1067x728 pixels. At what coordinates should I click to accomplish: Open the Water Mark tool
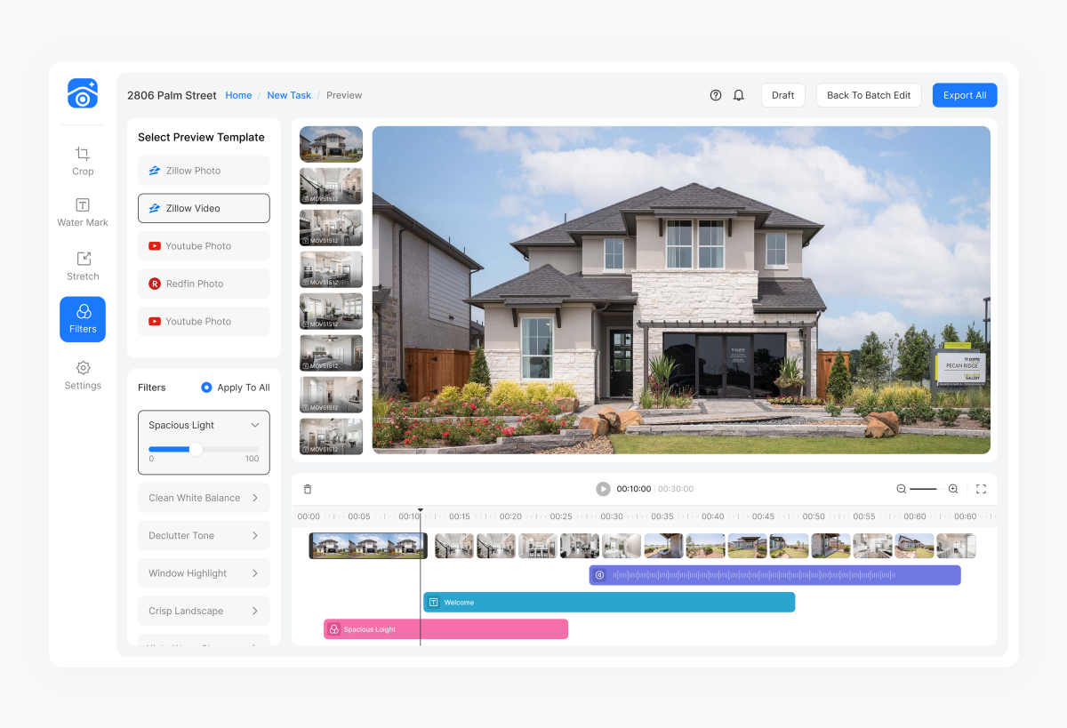[83, 212]
